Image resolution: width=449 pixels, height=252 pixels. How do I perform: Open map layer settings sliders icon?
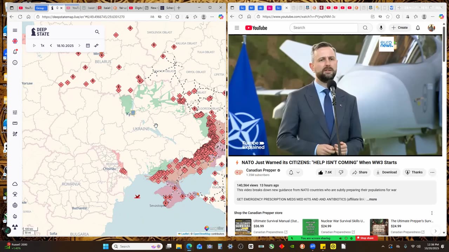click(x=15, y=112)
